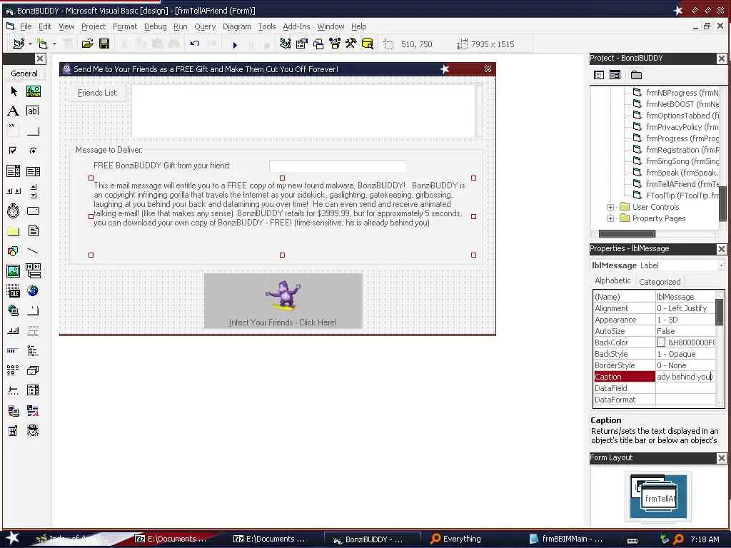Screen dimensions: 731x548
Task: Click Open Project folder icon
Action: pyautogui.click(x=87, y=44)
